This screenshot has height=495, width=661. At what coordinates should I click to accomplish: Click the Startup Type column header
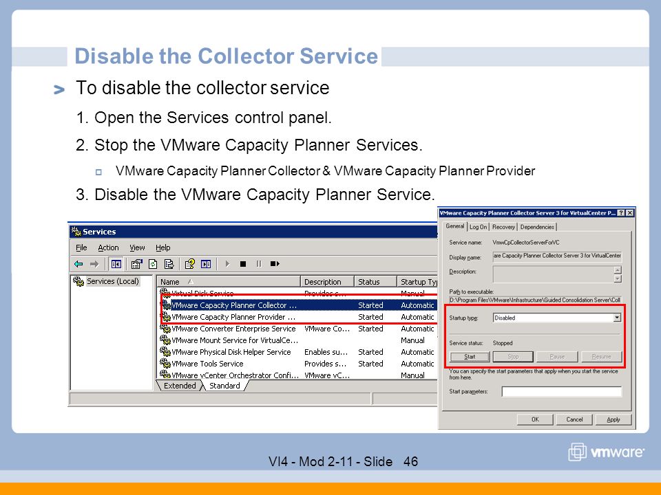coord(417,282)
